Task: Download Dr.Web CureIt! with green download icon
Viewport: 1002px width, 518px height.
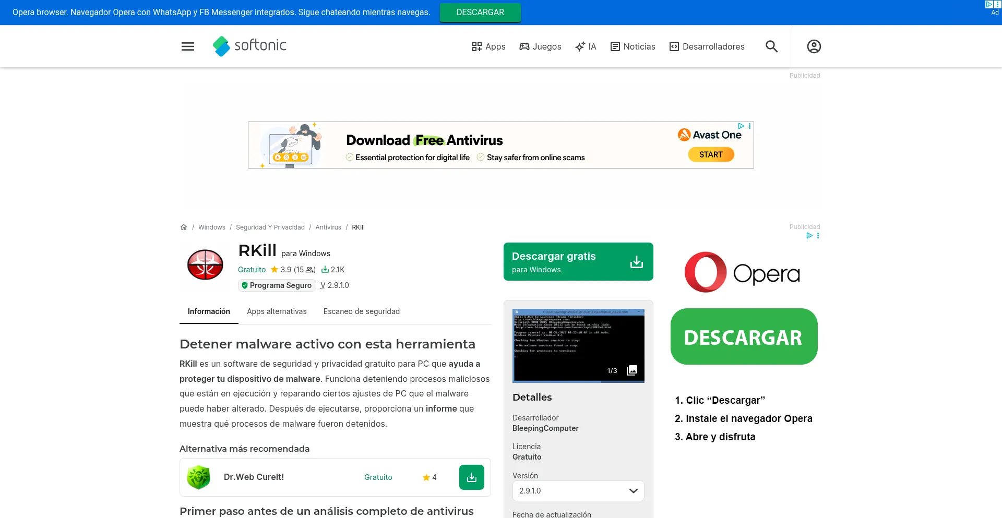Action: pyautogui.click(x=472, y=477)
